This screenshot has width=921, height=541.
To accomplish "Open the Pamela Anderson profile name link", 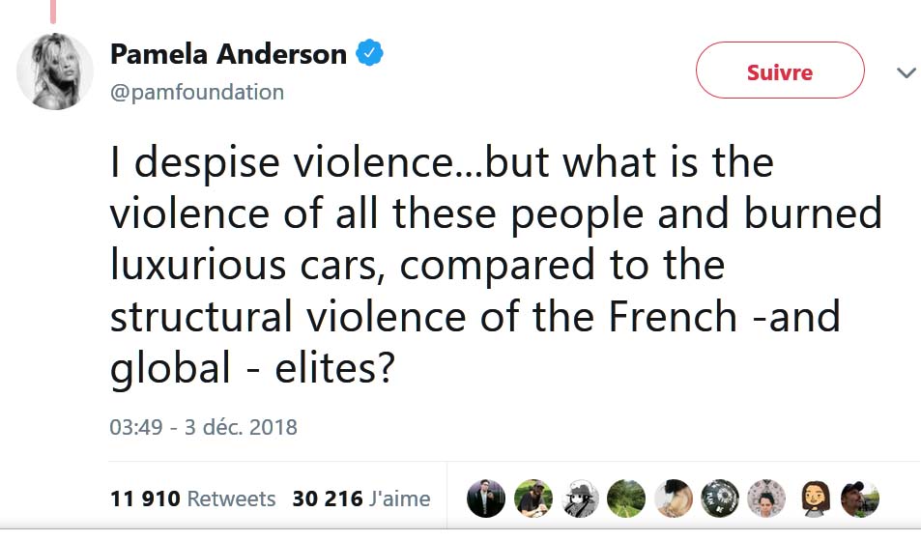I will 228,54.
